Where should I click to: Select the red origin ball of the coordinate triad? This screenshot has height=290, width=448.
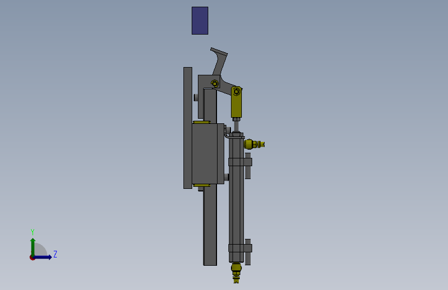click(x=32, y=257)
